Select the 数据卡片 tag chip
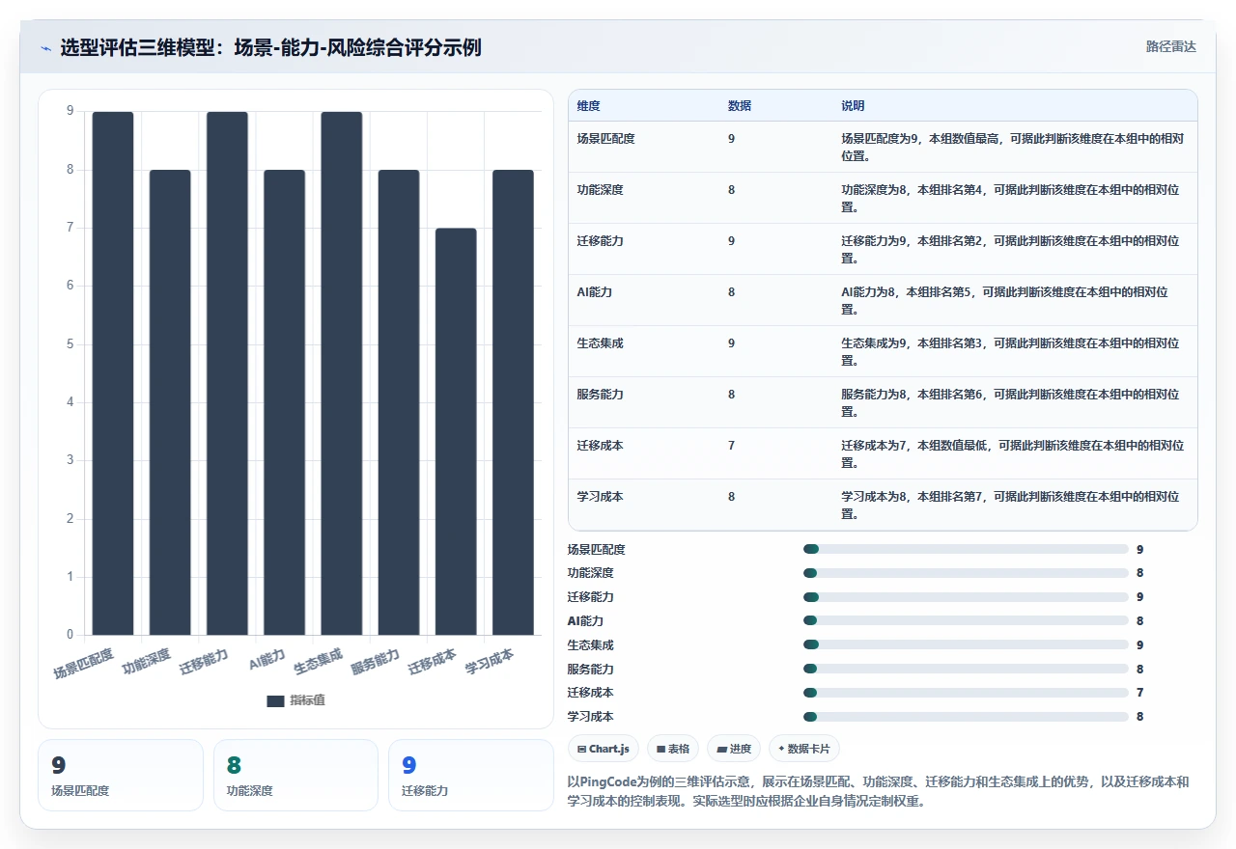1236x849 pixels. [x=804, y=749]
